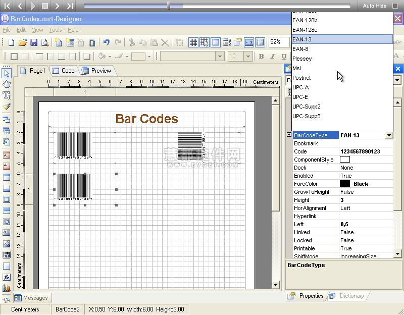Image resolution: width=404 pixels, height=315 pixels.
Task: Apply all borders icon
Action: click(x=14, y=56)
